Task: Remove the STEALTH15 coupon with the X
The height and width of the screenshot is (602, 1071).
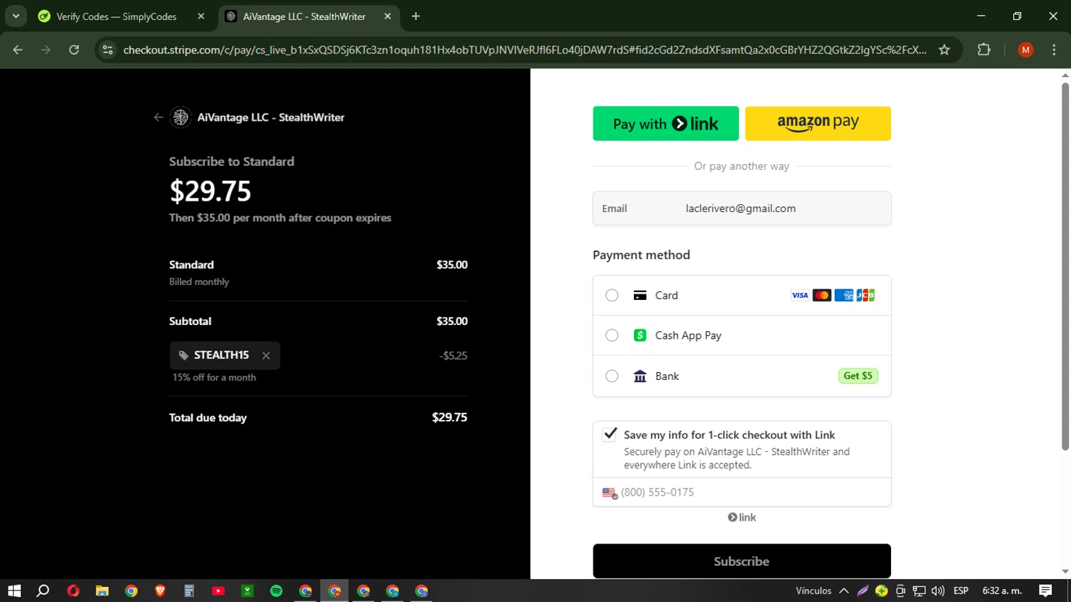Action: pyautogui.click(x=266, y=356)
